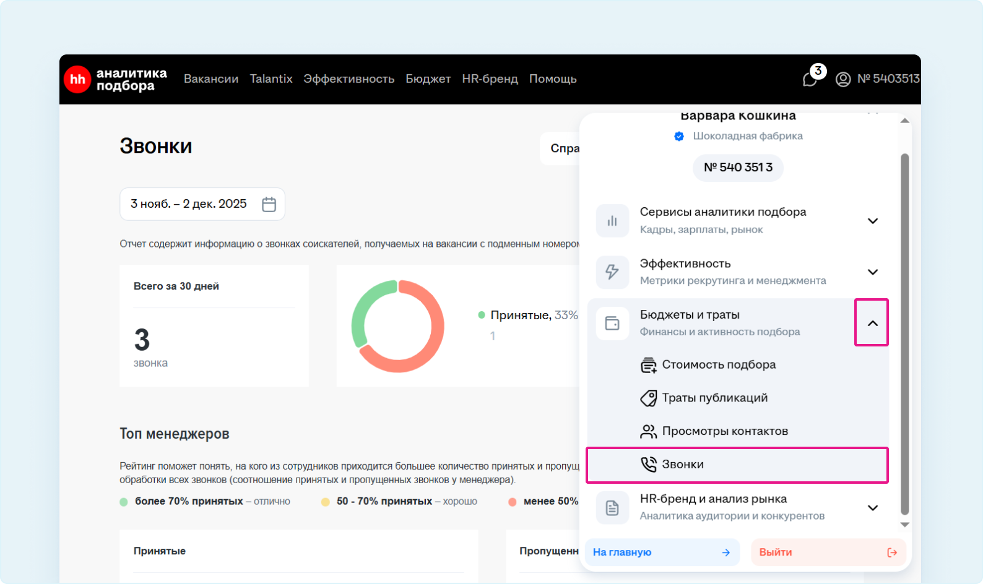
Task: Click the lightning bolt Эффективность icon
Action: click(x=612, y=272)
